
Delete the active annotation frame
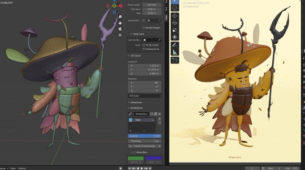[x=160, y=146]
